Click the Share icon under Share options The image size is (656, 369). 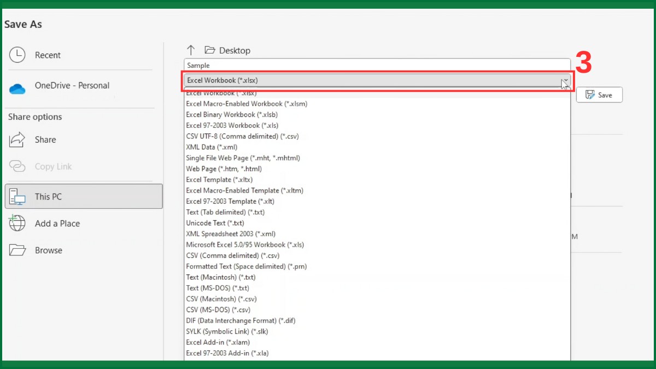17,140
